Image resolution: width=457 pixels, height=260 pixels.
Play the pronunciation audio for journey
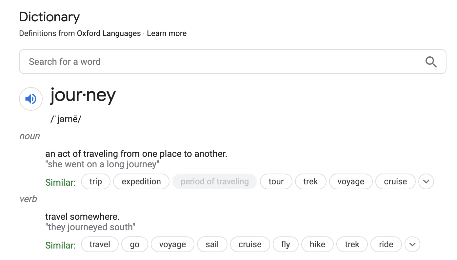point(31,99)
